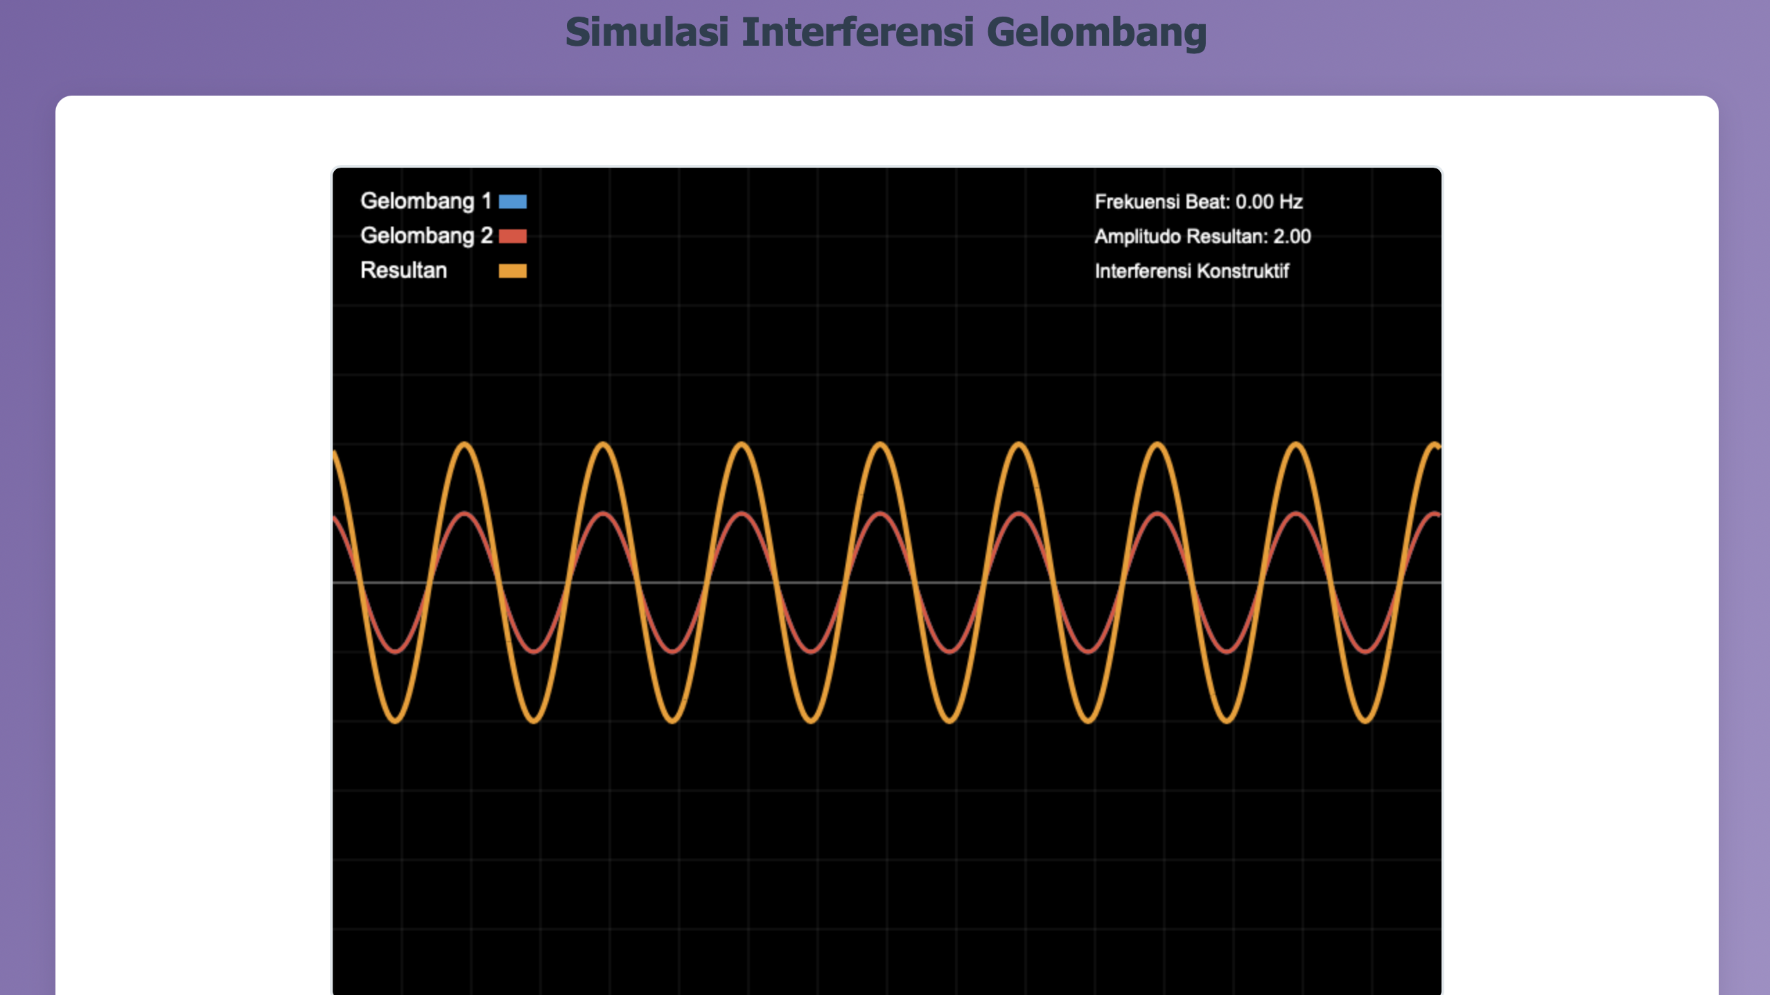
Task: Click the rightmost trough of orange resultant wave
Action: [1365, 721]
